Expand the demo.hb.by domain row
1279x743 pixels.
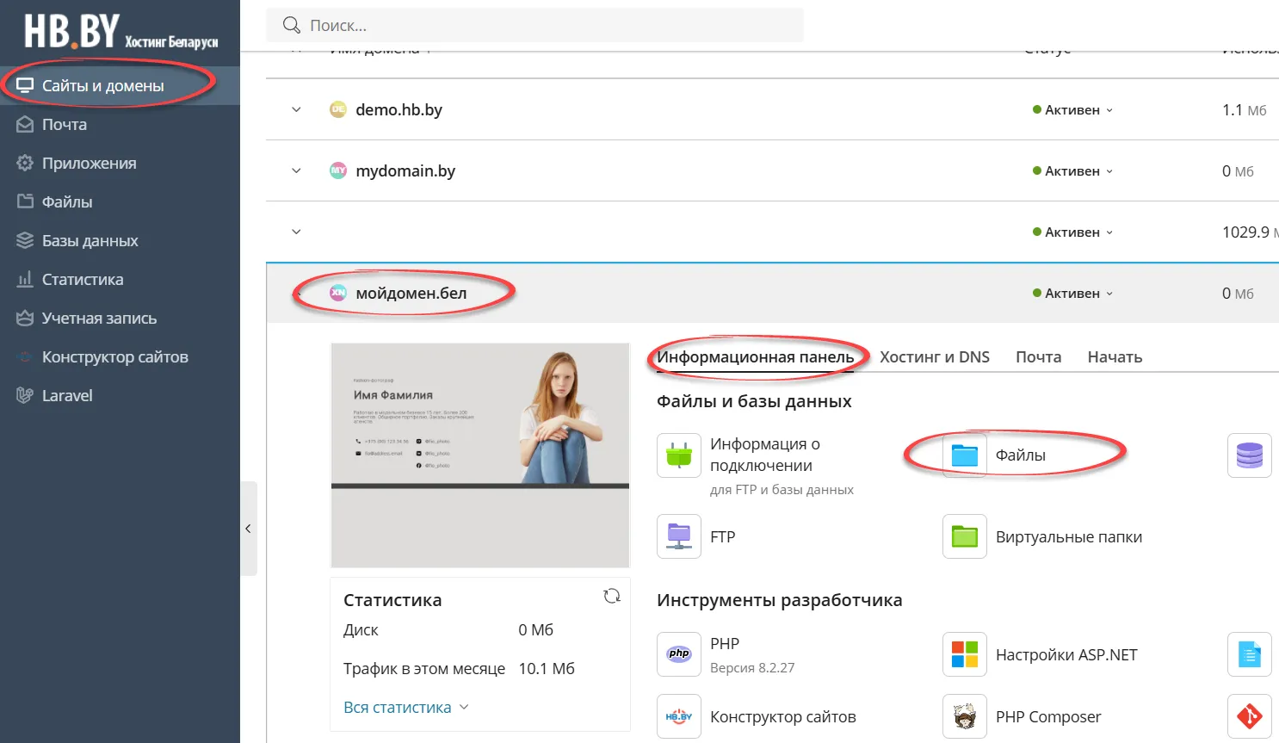point(296,110)
